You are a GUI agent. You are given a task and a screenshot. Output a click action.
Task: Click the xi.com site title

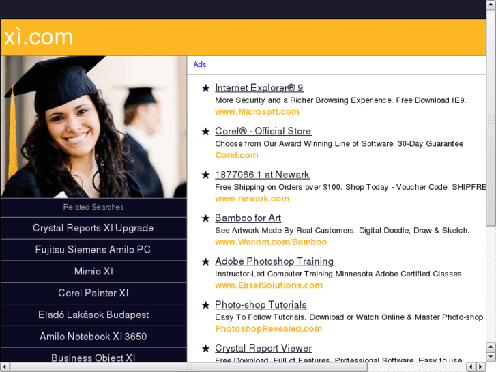pyautogui.click(x=38, y=37)
